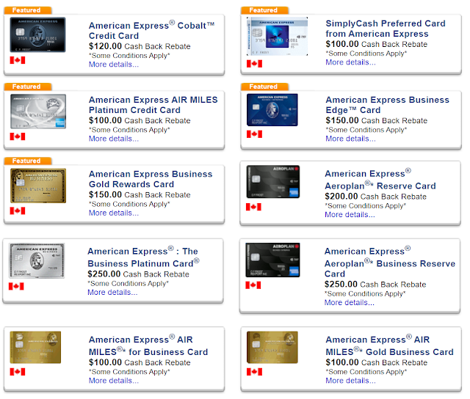Screen dimensions: 470x399
Task: Click the $150.00 rebate on Business Edge Card
Action: 377,120
